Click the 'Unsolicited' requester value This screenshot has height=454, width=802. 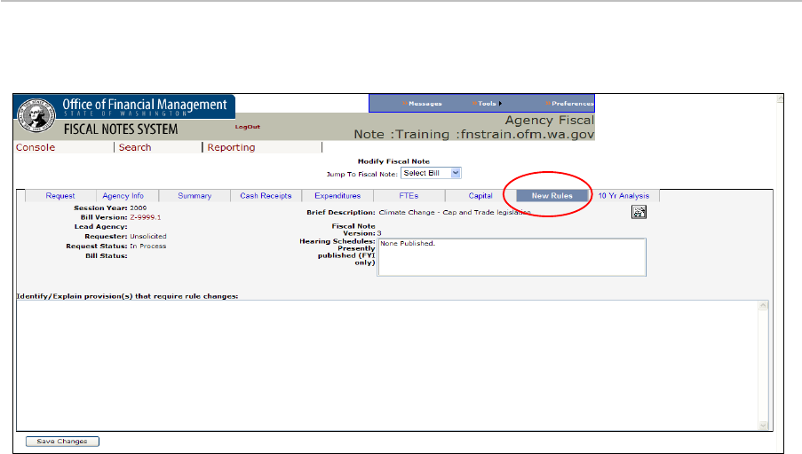147,237
